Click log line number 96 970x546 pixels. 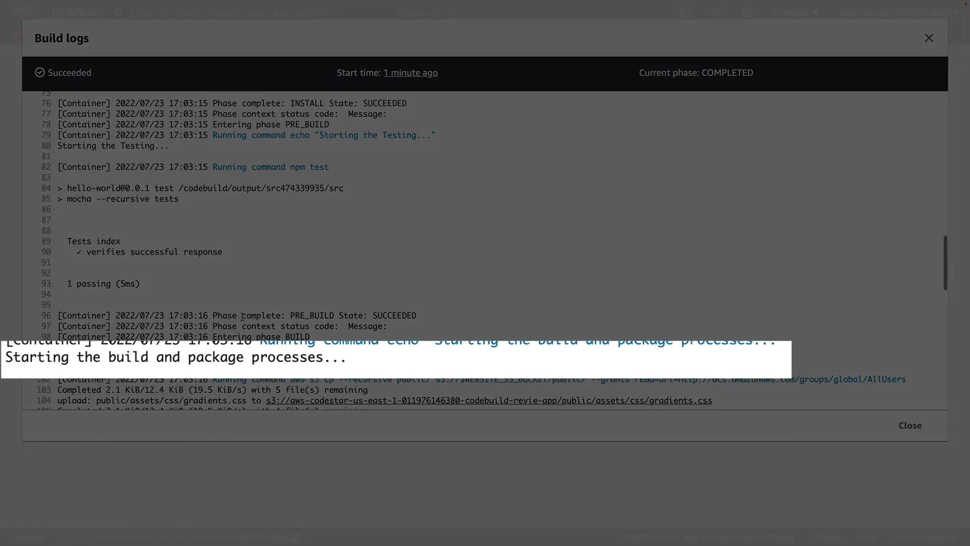(x=46, y=315)
